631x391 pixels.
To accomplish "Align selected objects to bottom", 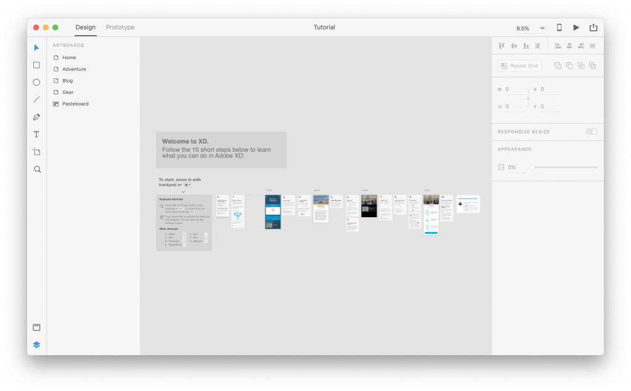I will click(526, 46).
